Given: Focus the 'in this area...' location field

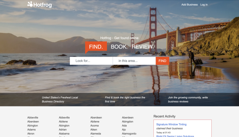Looking at the screenshot, I should point(134,61).
